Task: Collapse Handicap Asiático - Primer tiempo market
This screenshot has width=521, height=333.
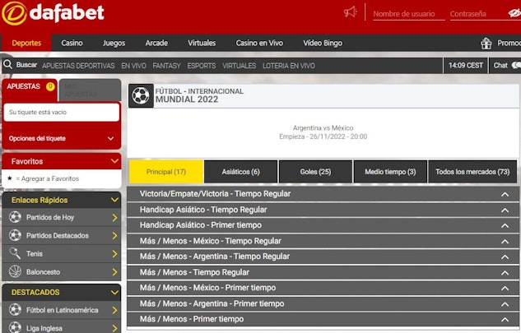Action: coord(505,226)
